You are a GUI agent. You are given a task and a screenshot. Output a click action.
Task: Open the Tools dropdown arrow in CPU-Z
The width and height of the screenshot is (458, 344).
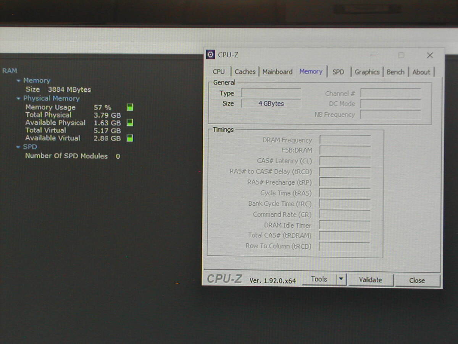pos(341,280)
